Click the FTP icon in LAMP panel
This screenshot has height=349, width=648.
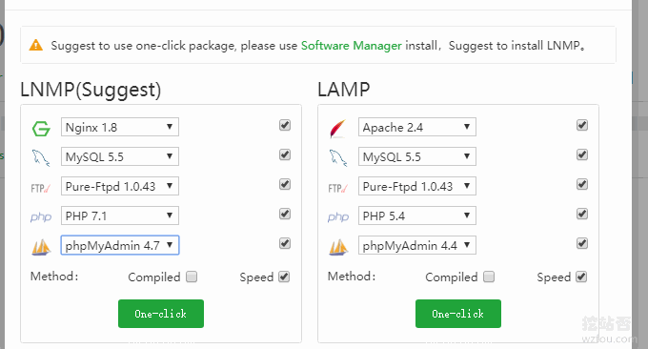click(x=337, y=189)
